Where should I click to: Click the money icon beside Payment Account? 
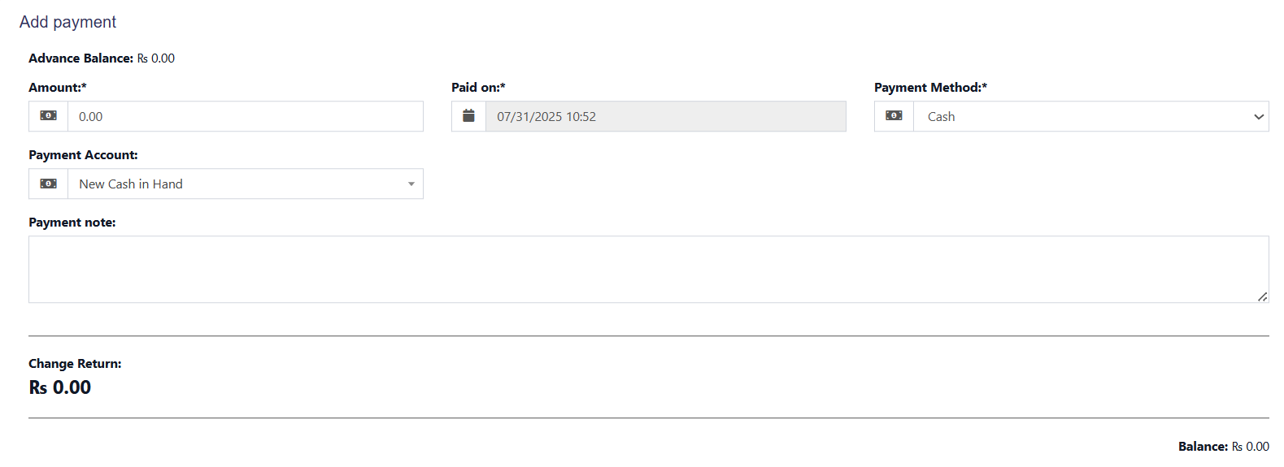tap(48, 184)
